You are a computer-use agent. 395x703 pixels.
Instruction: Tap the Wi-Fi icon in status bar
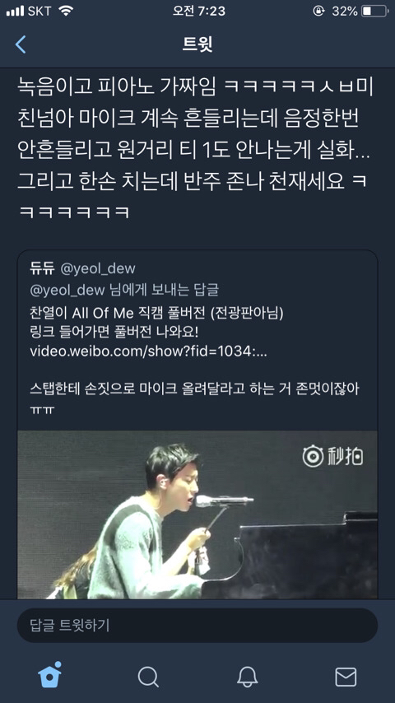click(66, 11)
